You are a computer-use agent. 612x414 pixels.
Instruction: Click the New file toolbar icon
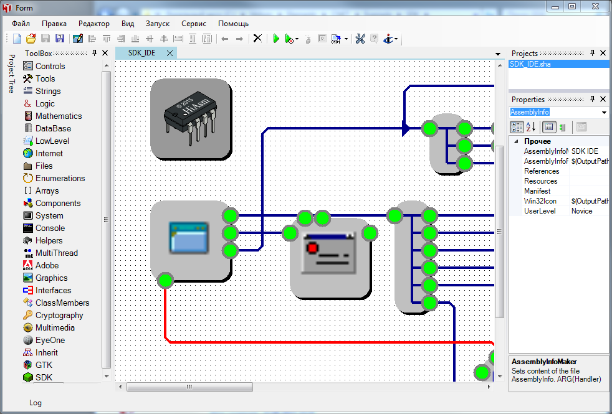pos(17,39)
